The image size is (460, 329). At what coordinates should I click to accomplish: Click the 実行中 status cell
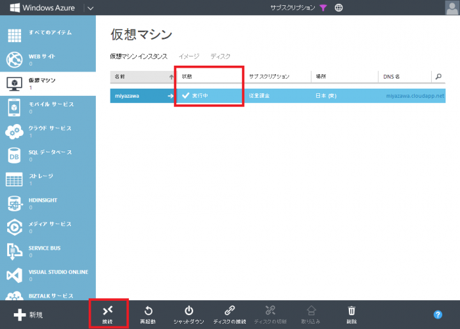pyautogui.click(x=210, y=96)
